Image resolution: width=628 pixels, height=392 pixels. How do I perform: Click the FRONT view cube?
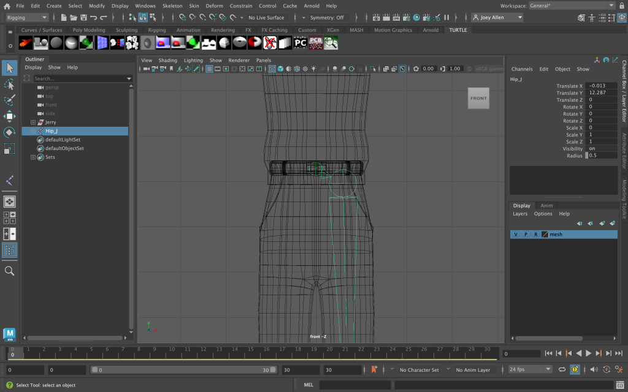(x=478, y=99)
